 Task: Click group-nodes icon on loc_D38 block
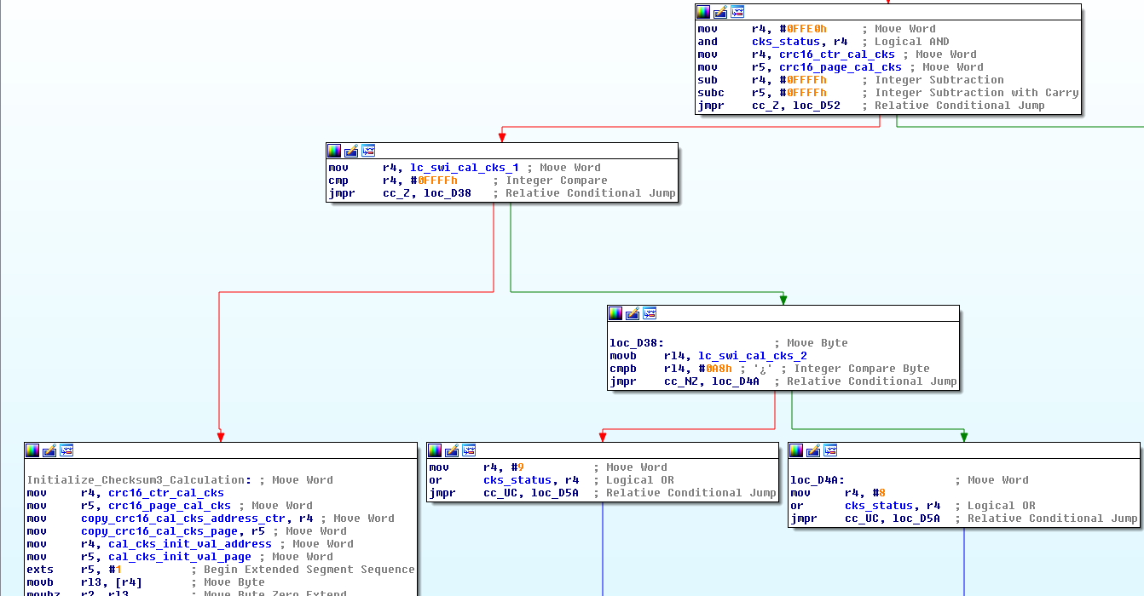(x=650, y=314)
